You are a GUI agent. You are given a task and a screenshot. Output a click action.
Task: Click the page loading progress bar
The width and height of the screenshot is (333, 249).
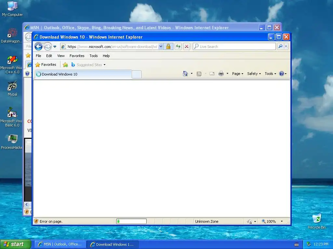click(x=131, y=221)
